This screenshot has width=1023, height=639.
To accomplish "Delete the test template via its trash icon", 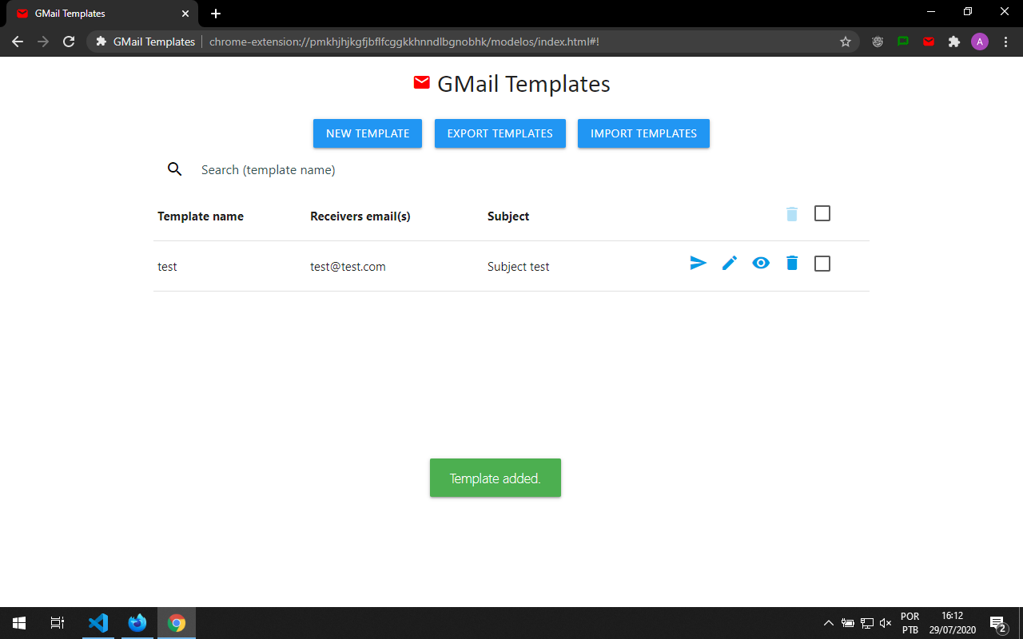I will tap(791, 263).
